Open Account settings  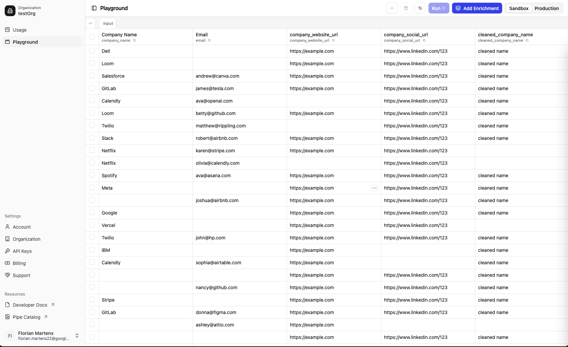point(42,227)
